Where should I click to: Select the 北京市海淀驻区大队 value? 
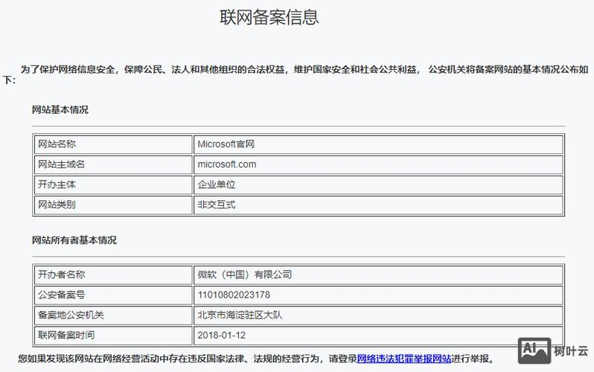pos(240,315)
